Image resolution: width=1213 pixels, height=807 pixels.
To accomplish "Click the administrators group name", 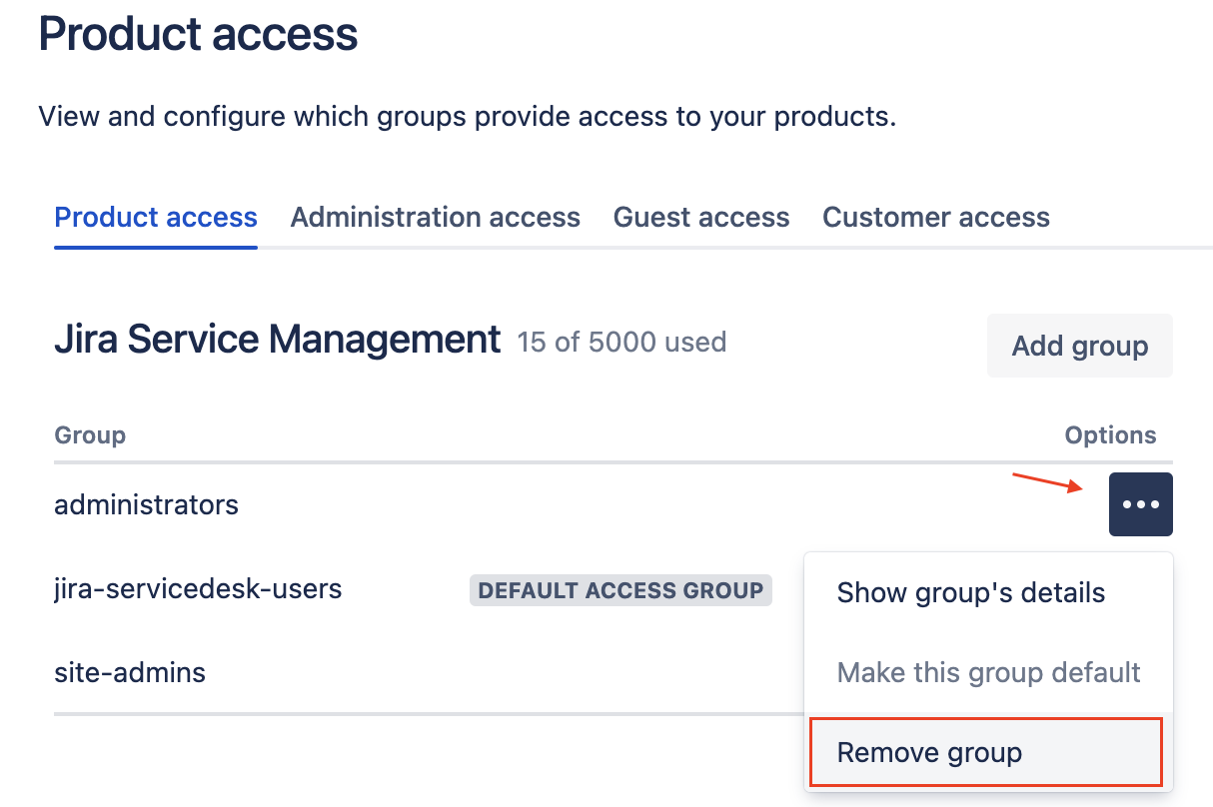I will [146, 505].
